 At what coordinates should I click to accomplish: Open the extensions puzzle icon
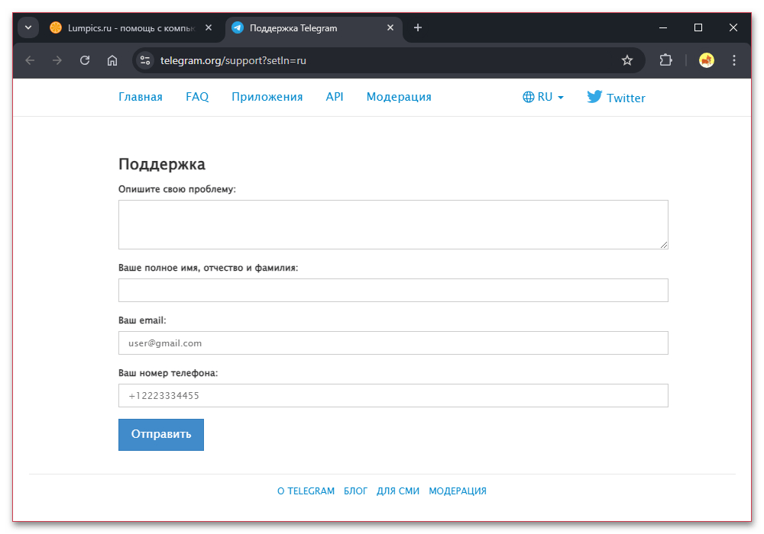[x=665, y=60]
